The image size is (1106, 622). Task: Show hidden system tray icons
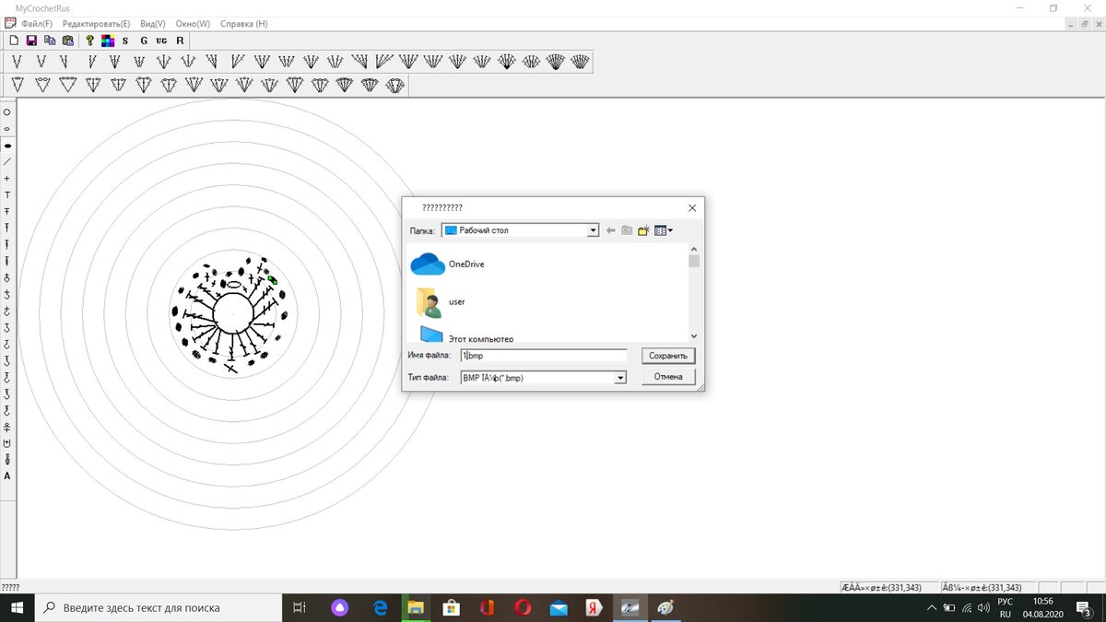[932, 607]
